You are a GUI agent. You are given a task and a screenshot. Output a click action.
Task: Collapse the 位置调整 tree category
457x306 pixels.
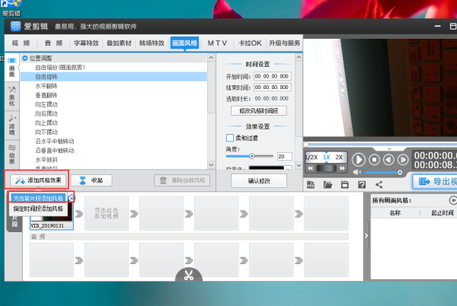tap(25, 58)
